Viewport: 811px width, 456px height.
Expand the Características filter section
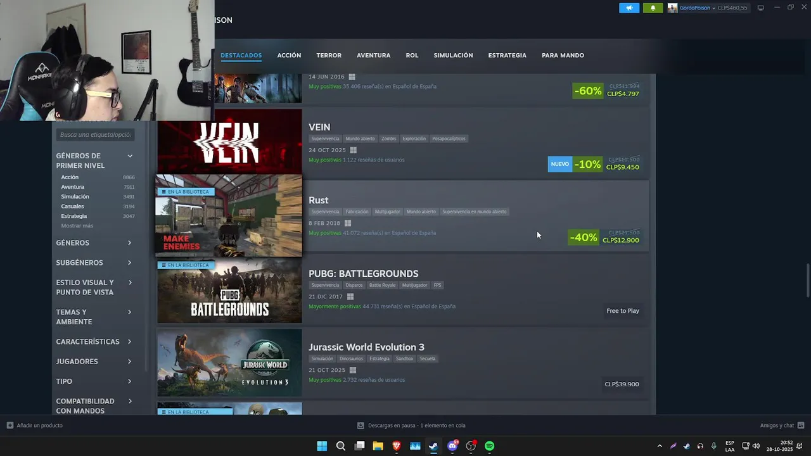(130, 341)
